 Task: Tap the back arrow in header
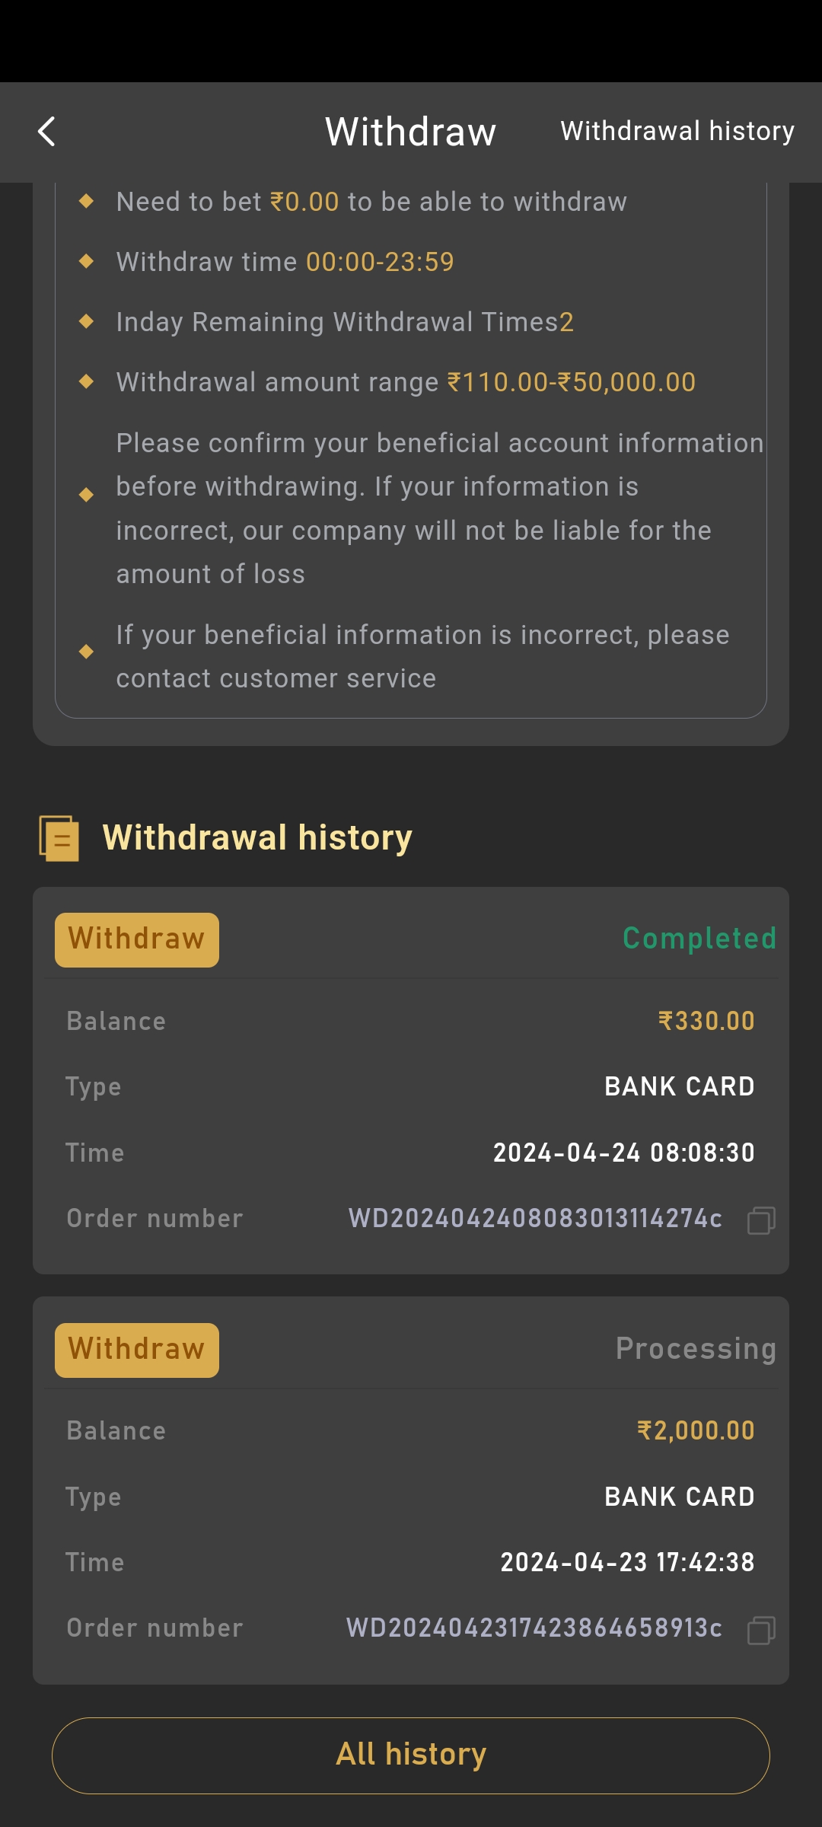coord(47,132)
